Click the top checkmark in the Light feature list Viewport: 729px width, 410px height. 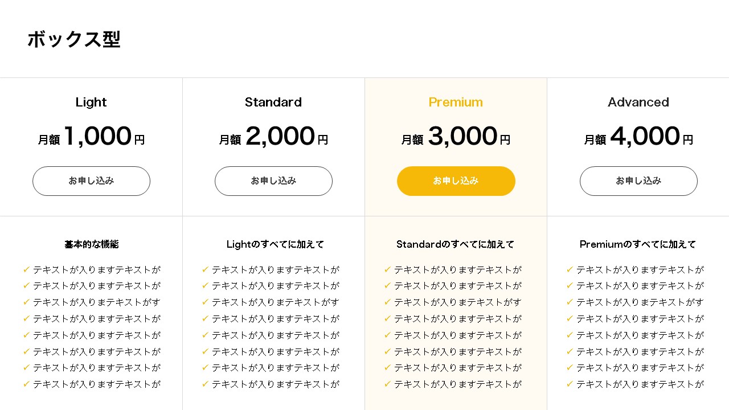coord(26,269)
